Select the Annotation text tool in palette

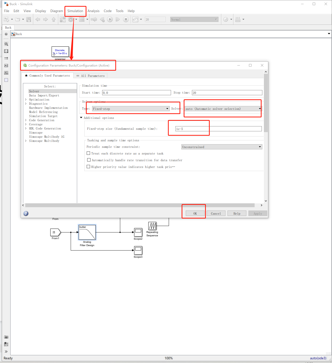coord(6,66)
